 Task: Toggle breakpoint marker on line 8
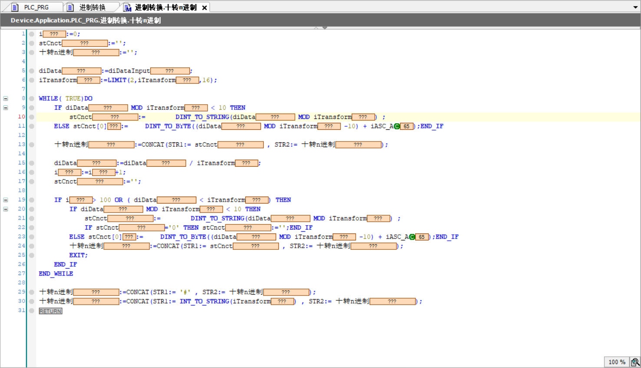pos(32,99)
